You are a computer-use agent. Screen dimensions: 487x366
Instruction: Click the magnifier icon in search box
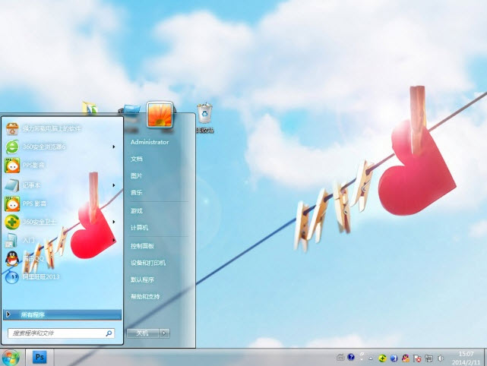pyautogui.click(x=109, y=333)
